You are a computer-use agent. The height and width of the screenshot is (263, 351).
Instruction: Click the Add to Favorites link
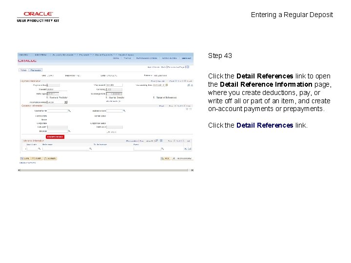click(x=169, y=58)
